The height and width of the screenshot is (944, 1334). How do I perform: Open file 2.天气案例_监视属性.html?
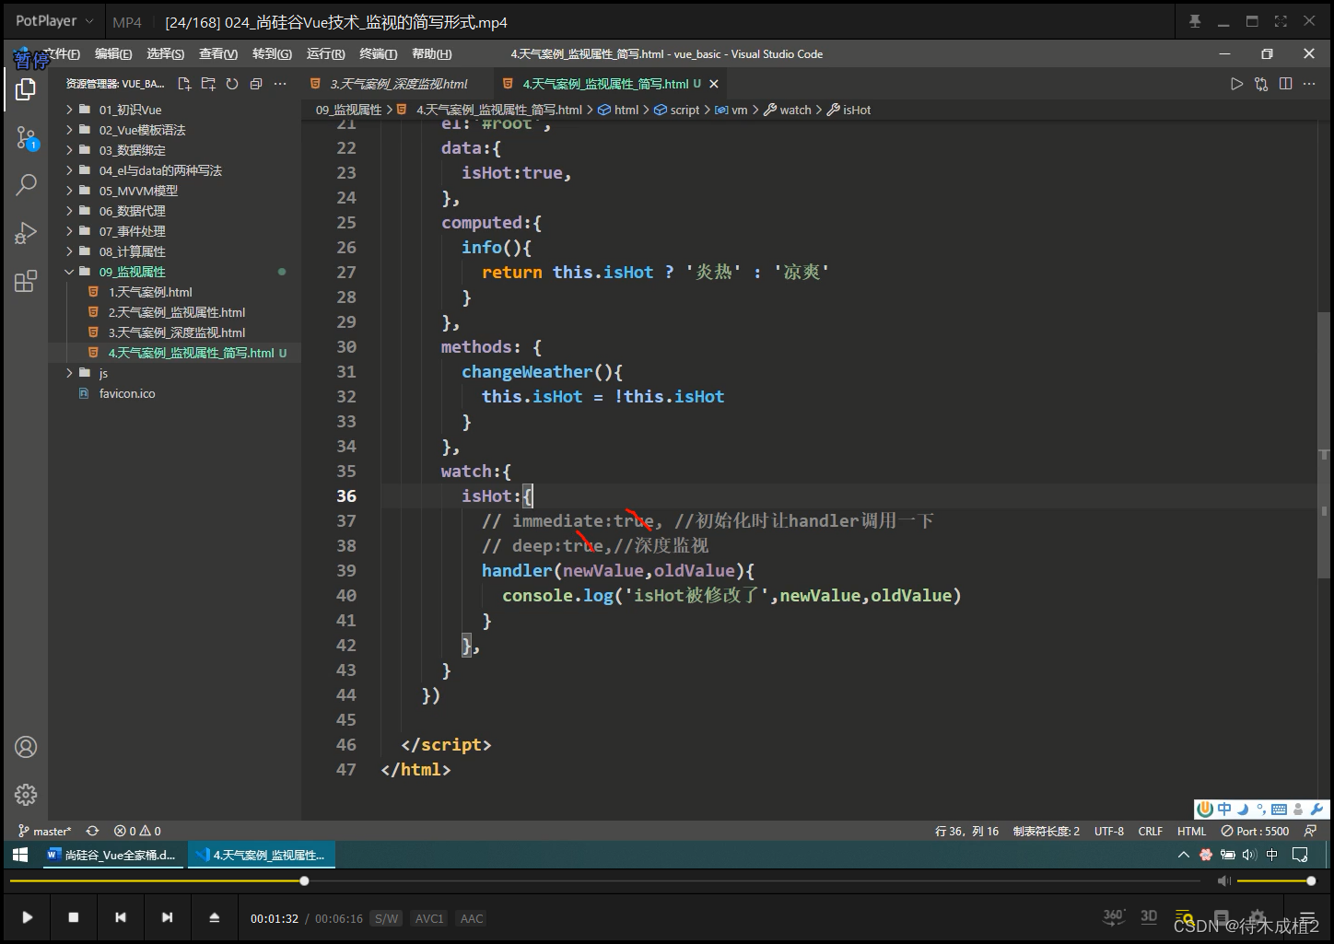176,312
